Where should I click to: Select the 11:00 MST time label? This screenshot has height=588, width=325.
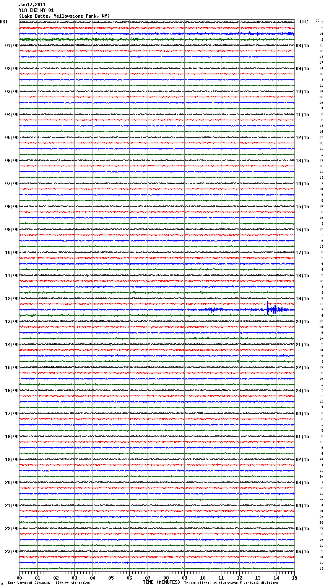coord(12,276)
